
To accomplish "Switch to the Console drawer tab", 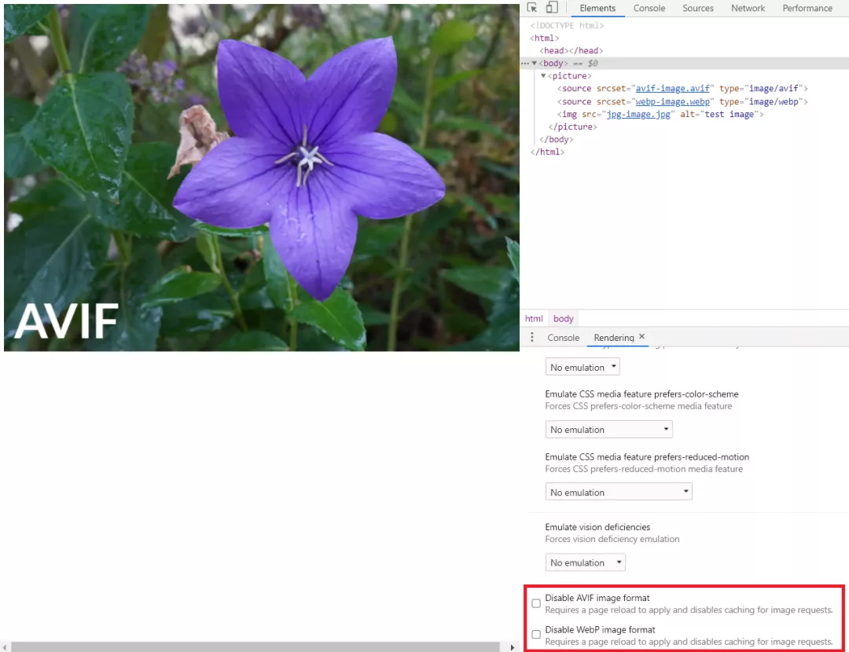I will (x=563, y=337).
